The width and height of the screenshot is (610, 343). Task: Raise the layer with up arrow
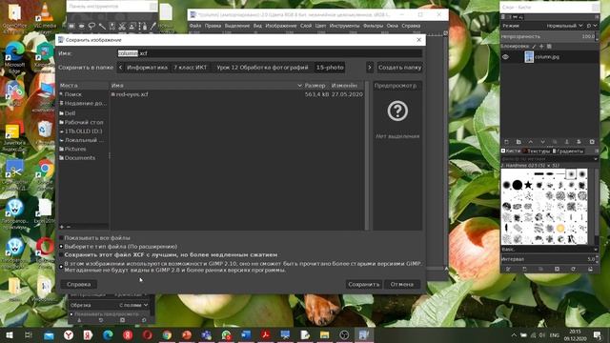click(530, 142)
